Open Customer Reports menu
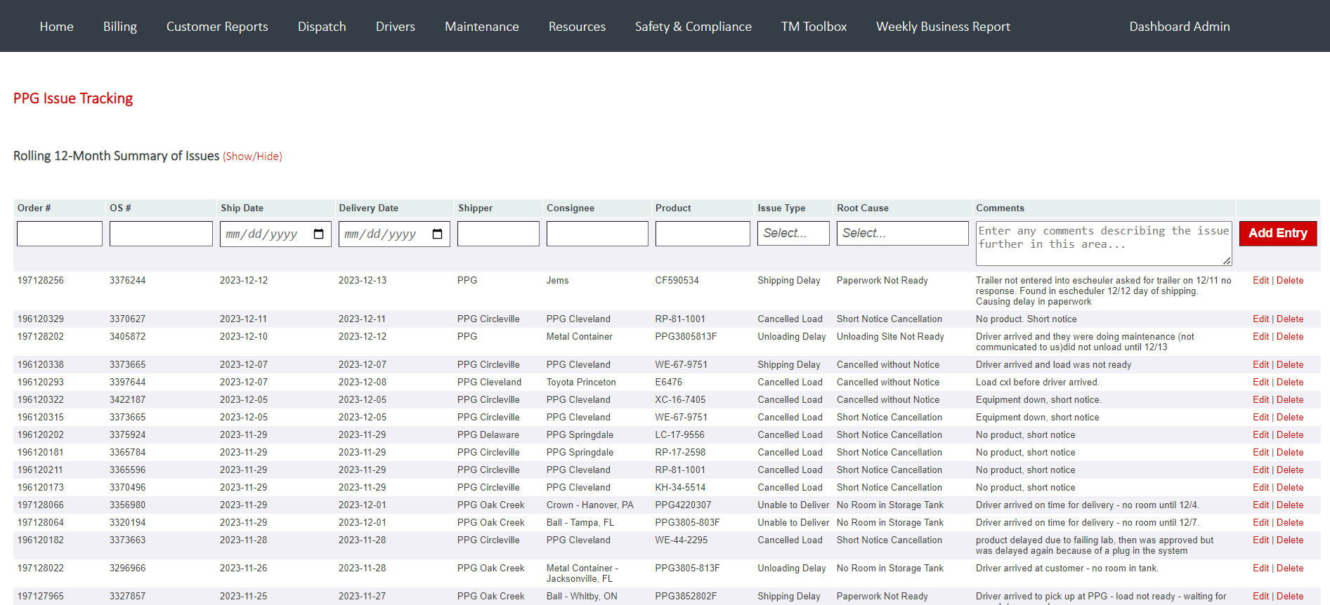This screenshot has height=605, width=1330. (x=217, y=27)
